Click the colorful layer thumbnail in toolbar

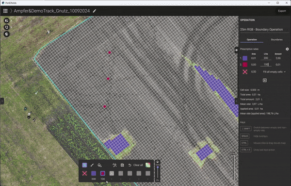[x=148, y=165]
